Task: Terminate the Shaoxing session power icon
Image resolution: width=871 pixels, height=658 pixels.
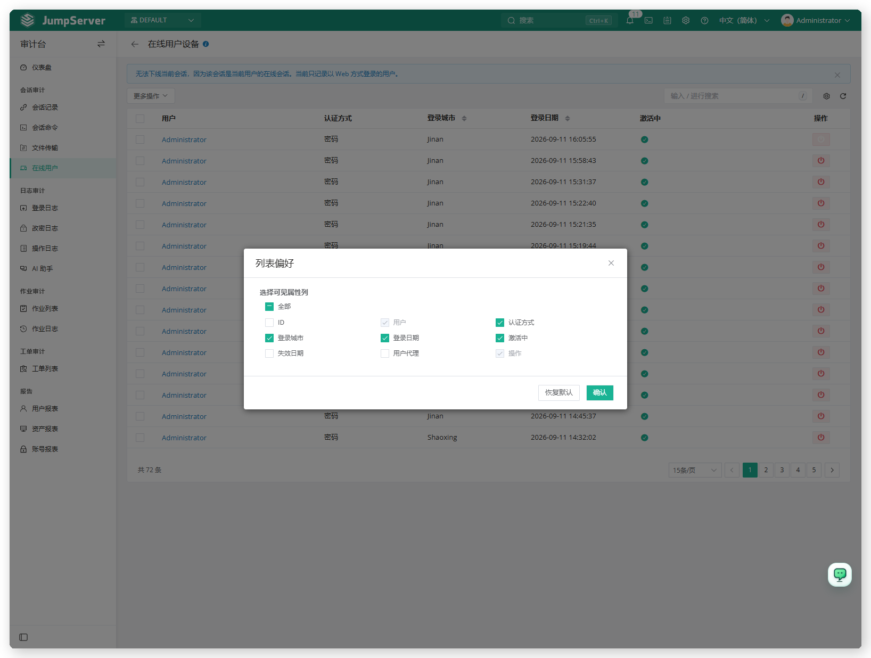Action: [821, 438]
